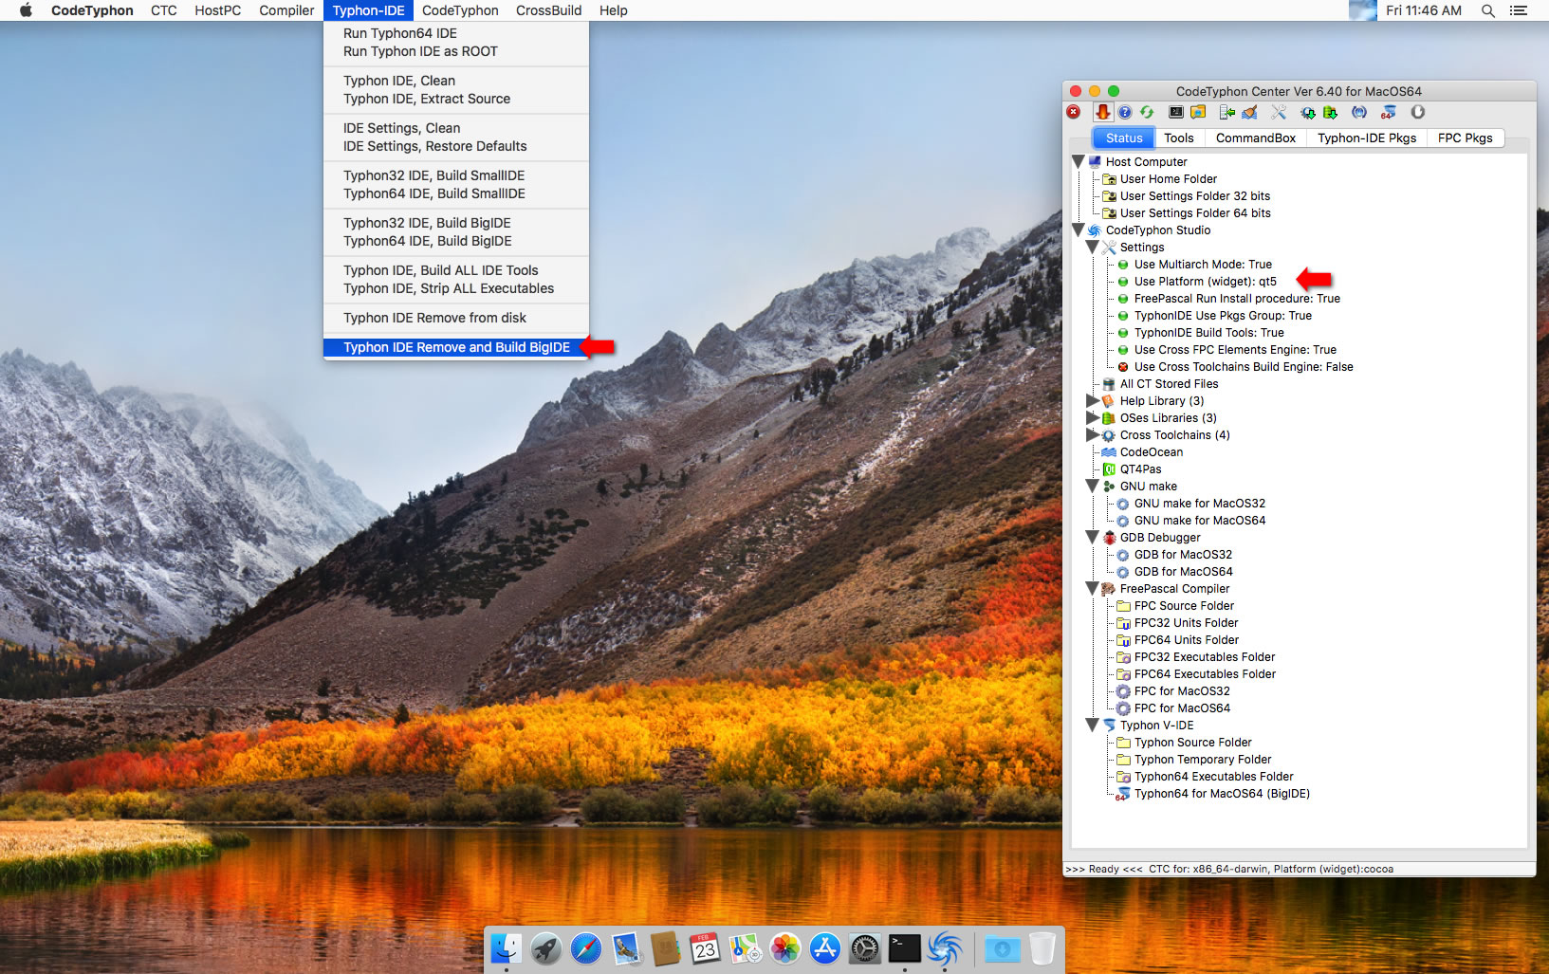This screenshot has height=974, width=1549.
Task: Open CodeTyphon swirl icon in Dock
Action: click(945, 948)
